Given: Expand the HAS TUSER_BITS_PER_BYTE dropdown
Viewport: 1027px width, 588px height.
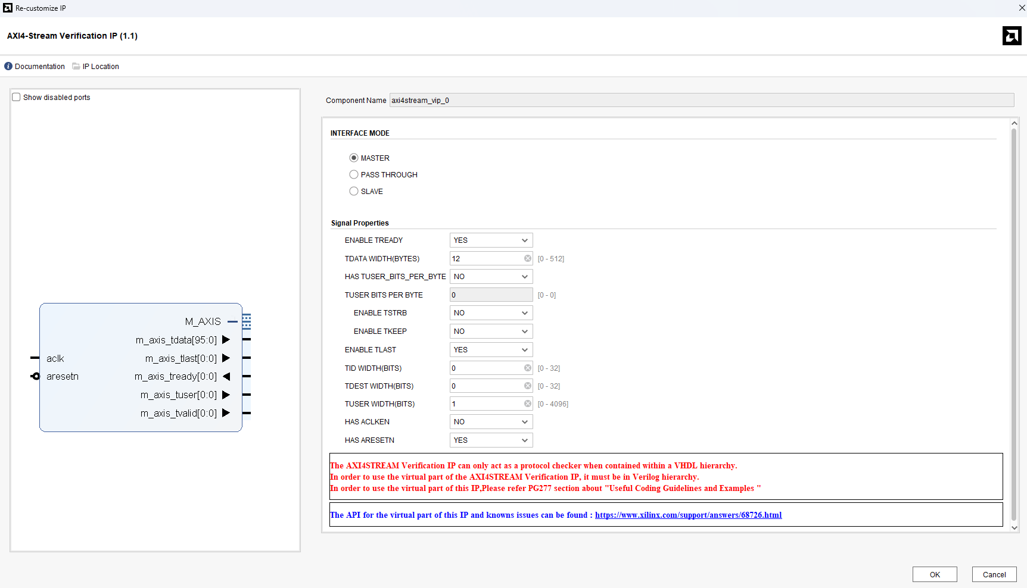Looking at the screenshot, I should (491, 277).
